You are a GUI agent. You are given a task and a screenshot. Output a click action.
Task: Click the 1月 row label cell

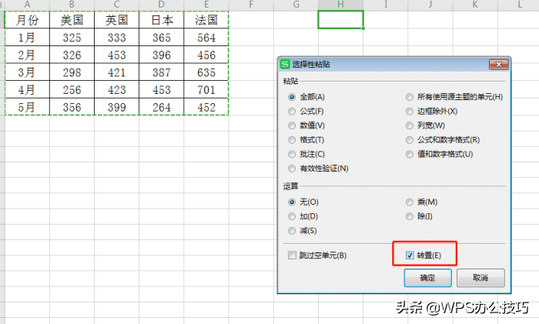tap(27, 37)
